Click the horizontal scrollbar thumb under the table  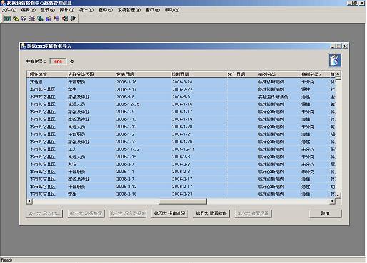[183, 202]
